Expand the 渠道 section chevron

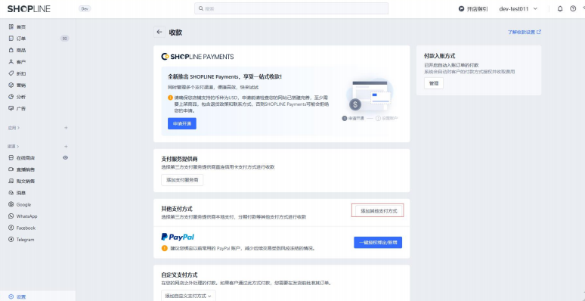tap(18, 147)
